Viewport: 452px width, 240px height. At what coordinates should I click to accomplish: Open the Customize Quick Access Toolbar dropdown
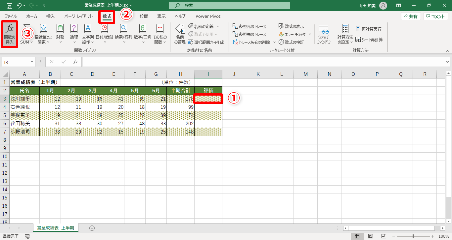point(44,6)
